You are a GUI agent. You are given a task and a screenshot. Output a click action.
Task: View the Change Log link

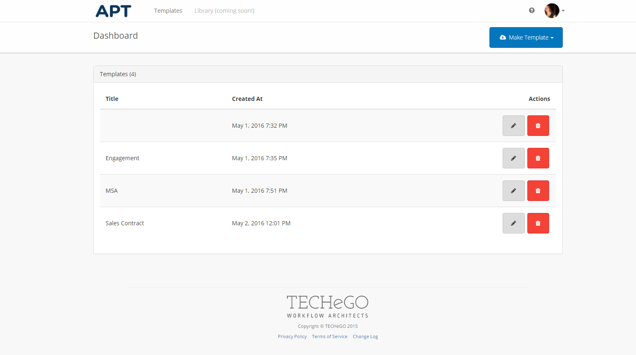pyautogui.click(x=365, y=336)
